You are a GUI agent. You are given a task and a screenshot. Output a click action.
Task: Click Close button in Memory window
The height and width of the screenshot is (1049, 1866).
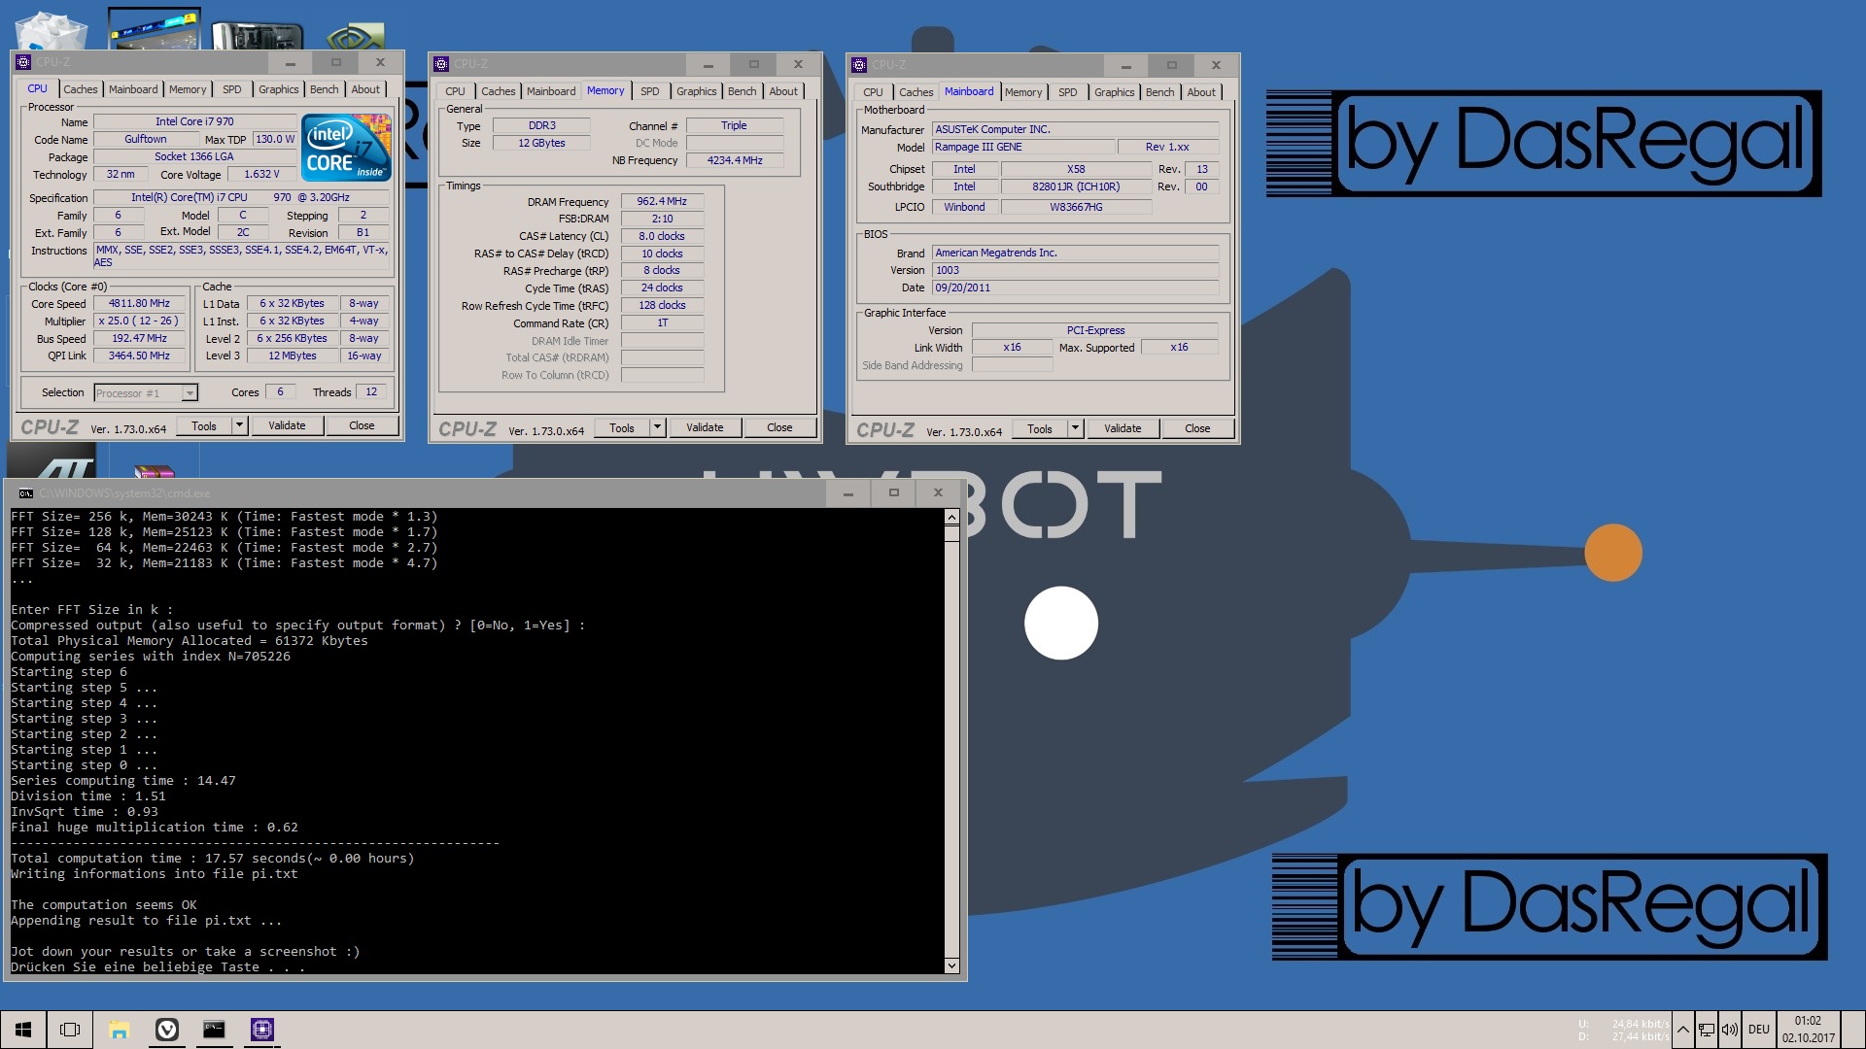pos(779,427)
